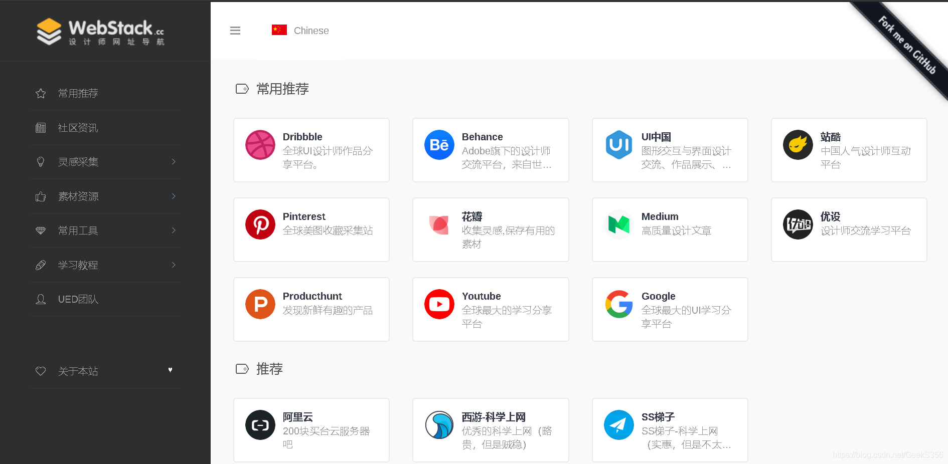This screenshot has height=464, width=948.
Task: Open the Dribbble title link
Action: [x=302, y=137]
